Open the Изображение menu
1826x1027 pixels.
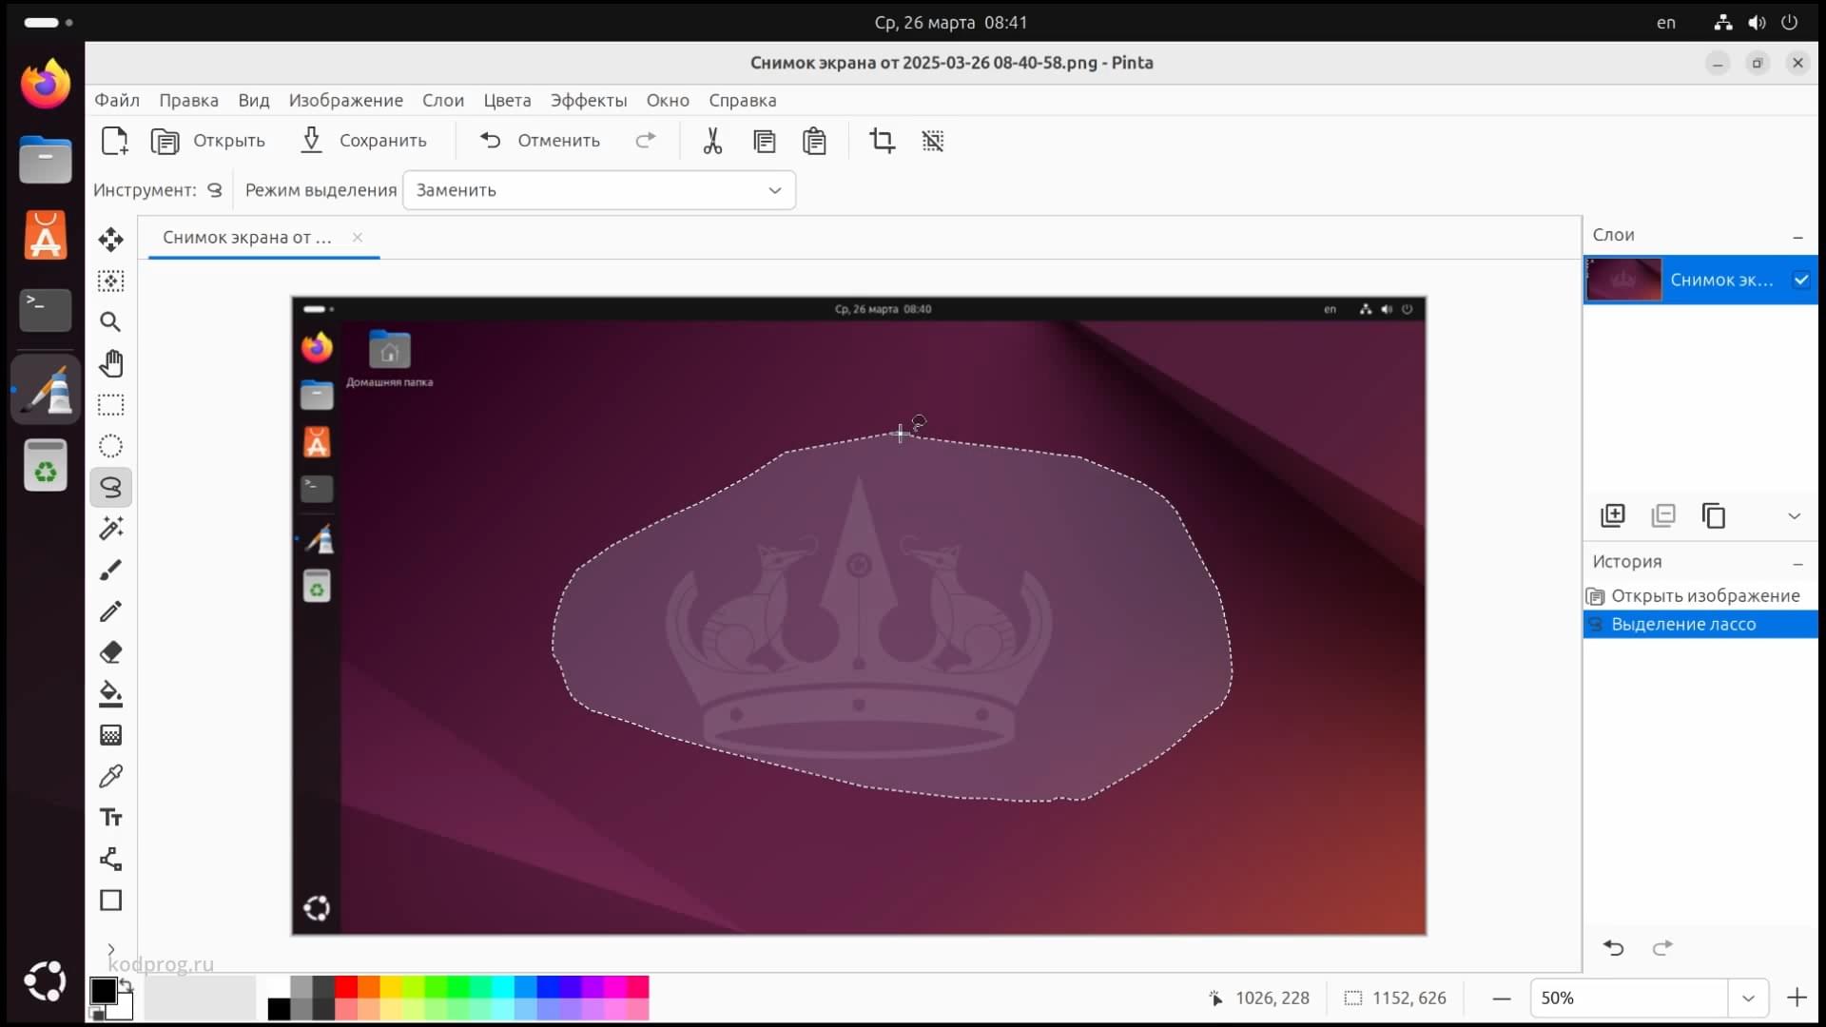[x=346, y=101]
